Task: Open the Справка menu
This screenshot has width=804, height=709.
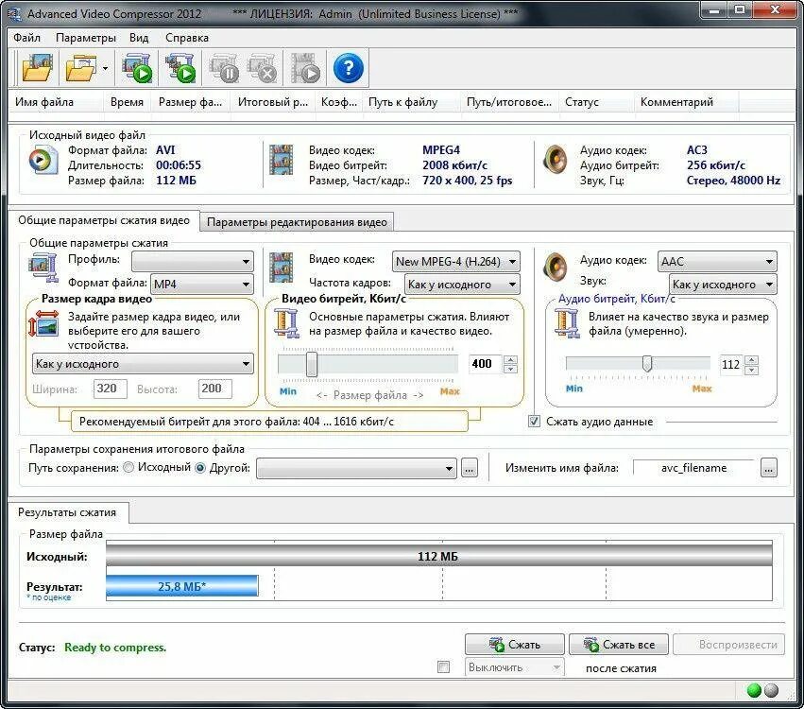Action: pyautogui.click(x=187, y=38)
